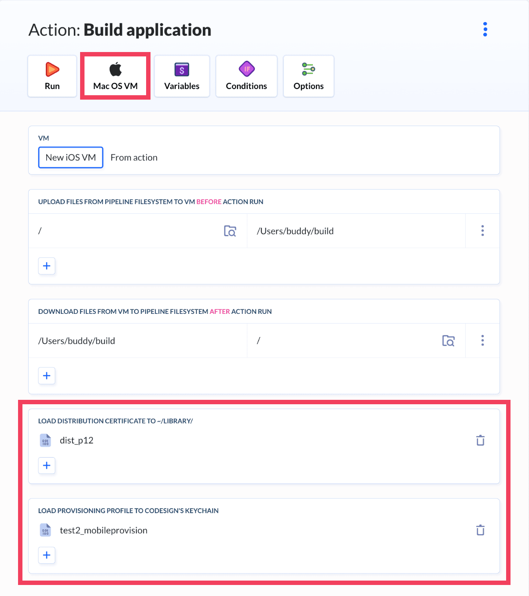Add another provisioning profile

[47, 555]
